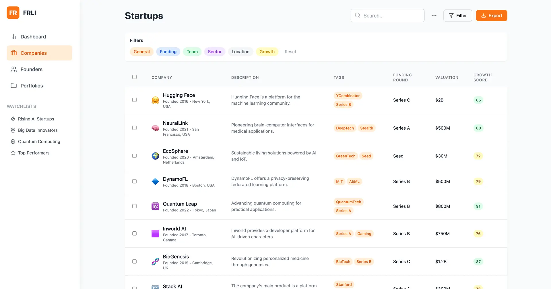Click the Valuation column header
Image resolution: width=551 pixels, height=289 pixels.
[x=447, y=77]
